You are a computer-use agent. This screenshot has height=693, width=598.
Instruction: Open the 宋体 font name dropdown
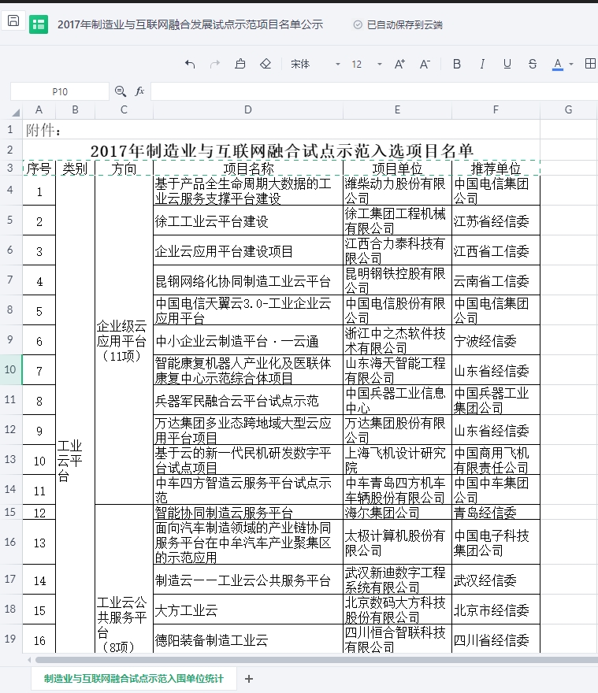coord(315,65)
